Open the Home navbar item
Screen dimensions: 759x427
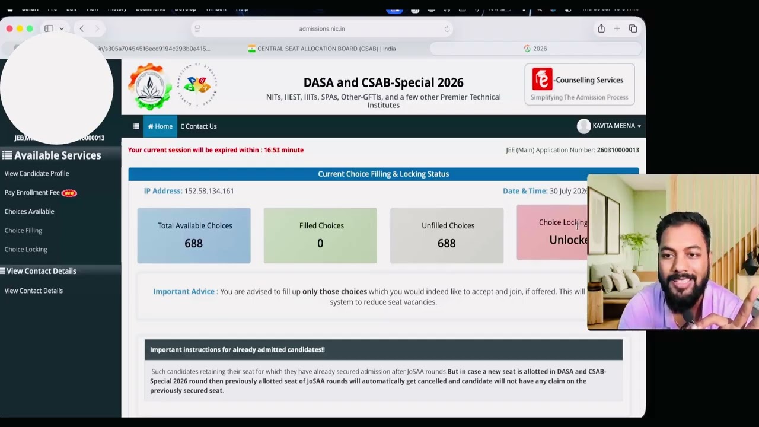[x=160, y=126]
